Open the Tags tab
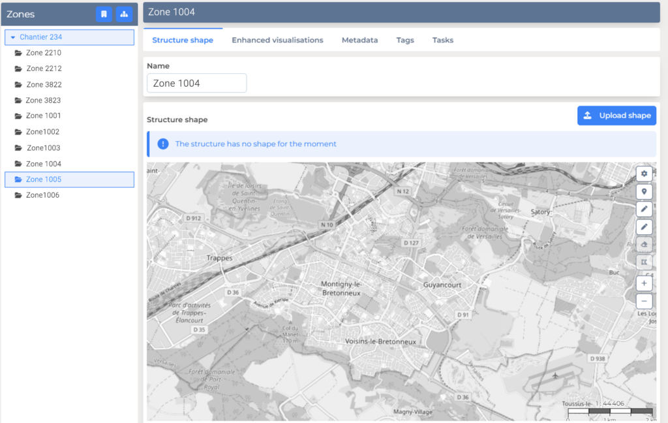This screenshot has width=668, height=423. [405, 40]
